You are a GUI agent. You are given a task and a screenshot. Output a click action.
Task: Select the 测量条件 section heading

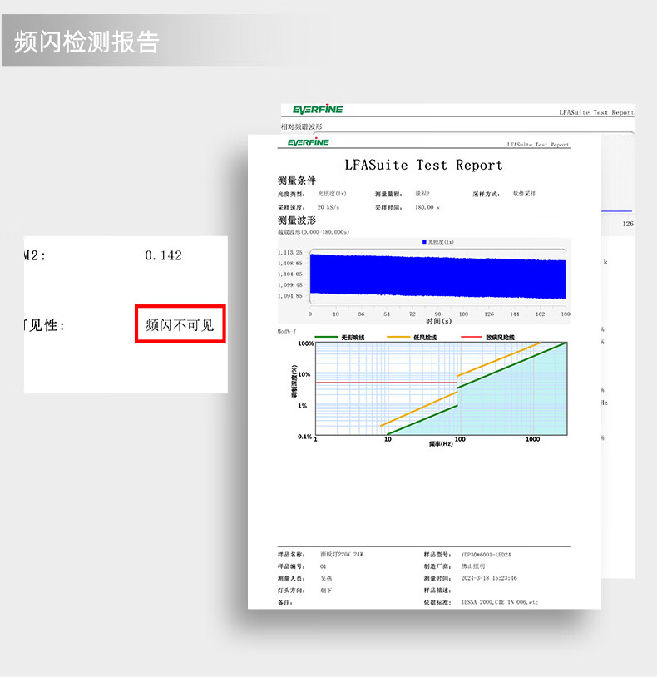(x=297, y=180)
